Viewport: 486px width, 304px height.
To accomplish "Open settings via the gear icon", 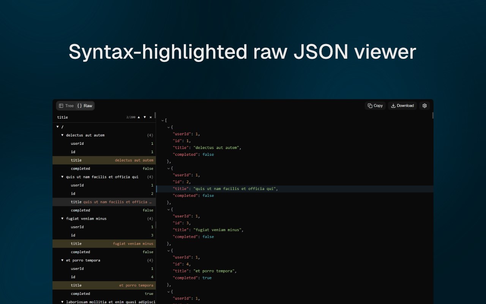I will pyautogui.click(x=424, y=106).
